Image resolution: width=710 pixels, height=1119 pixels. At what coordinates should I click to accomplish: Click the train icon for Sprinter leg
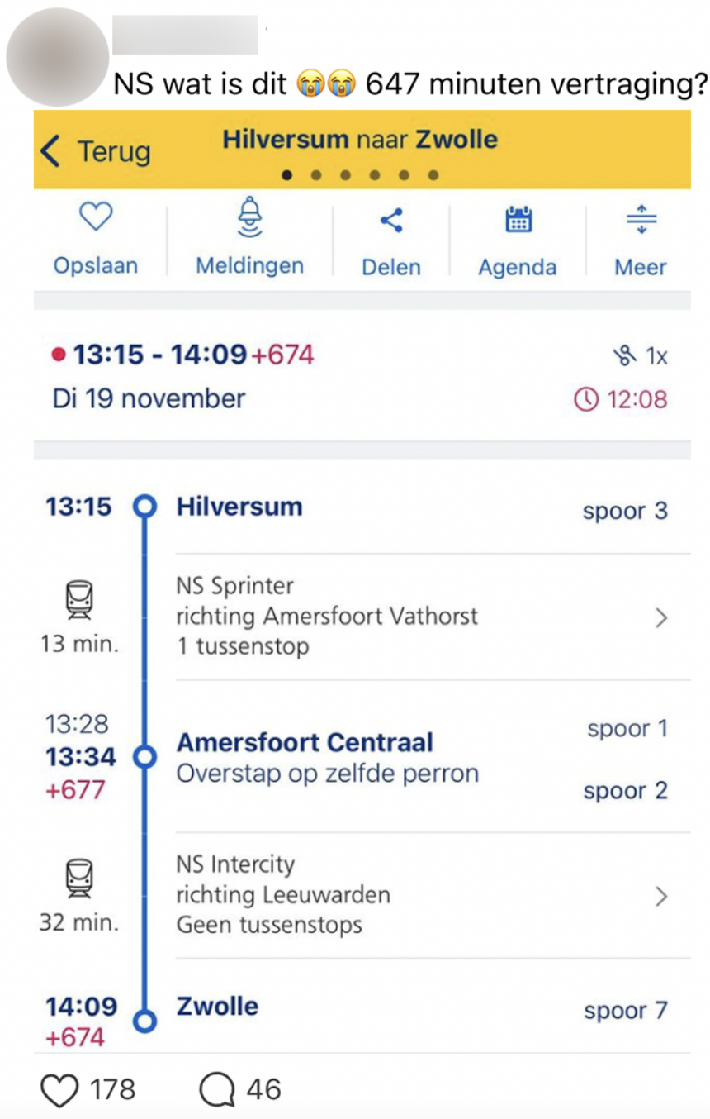[79, 600]
